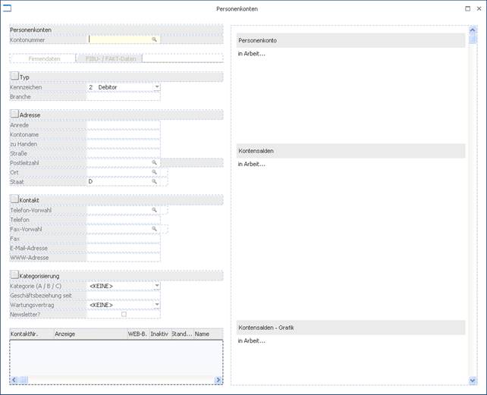Open the Wartungsvertrag dropdown list
This screenshot has height=395, width=487.
(x=156, y=305)
